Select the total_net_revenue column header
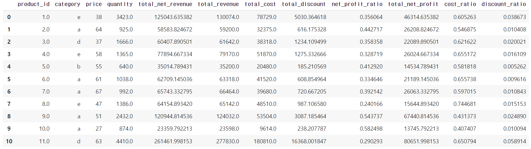This screenshot has width=531, height=149. click(x=165, y=4)
